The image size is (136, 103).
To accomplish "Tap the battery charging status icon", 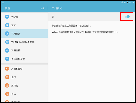I will pos(127,2).
